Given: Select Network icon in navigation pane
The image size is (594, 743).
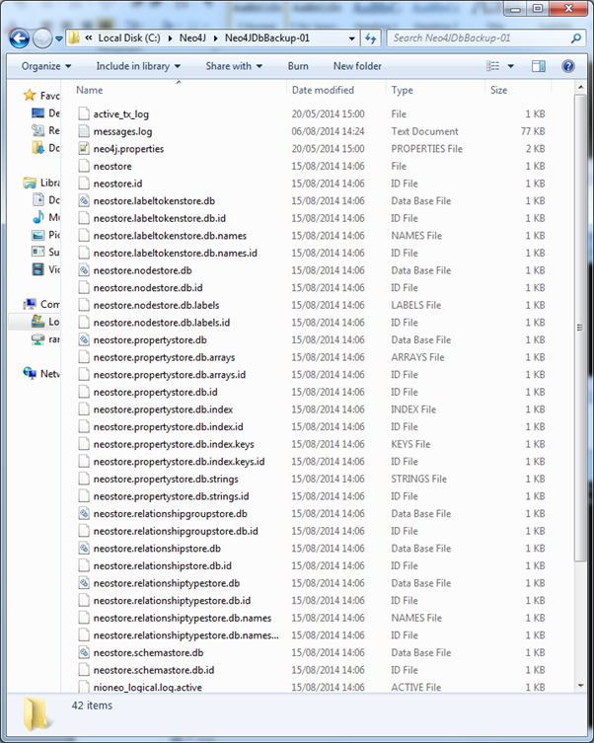Looking at the screenshot, I should 30,373.
